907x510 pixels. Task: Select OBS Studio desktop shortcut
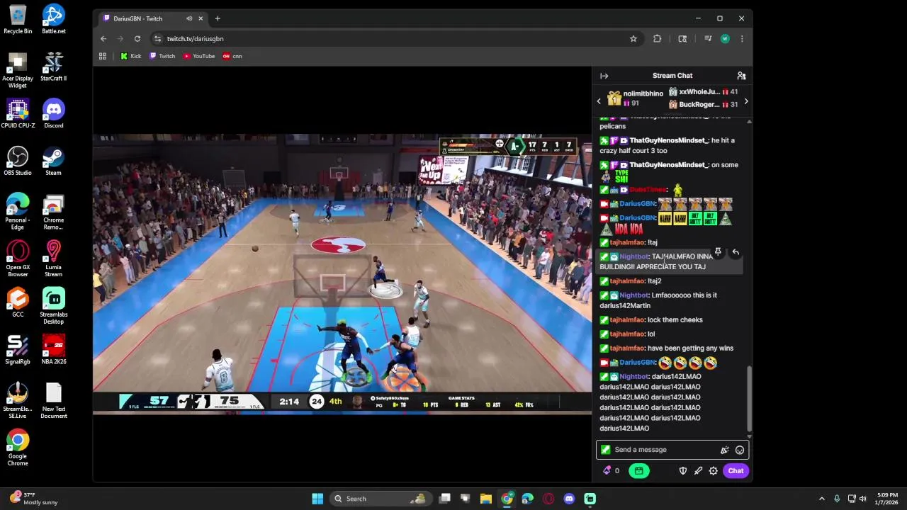(18, 161)
